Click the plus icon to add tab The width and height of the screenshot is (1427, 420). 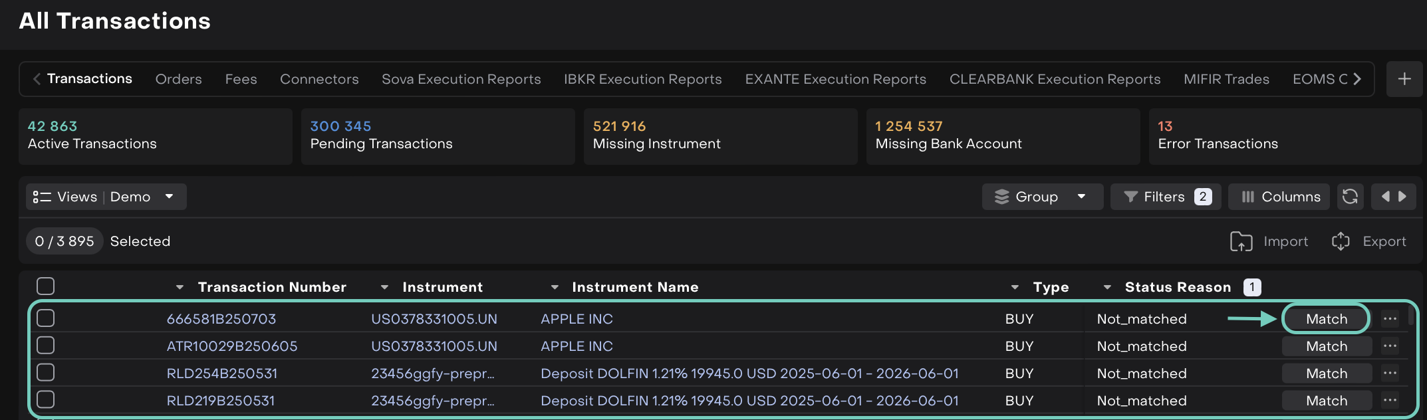pos(1404,79)
